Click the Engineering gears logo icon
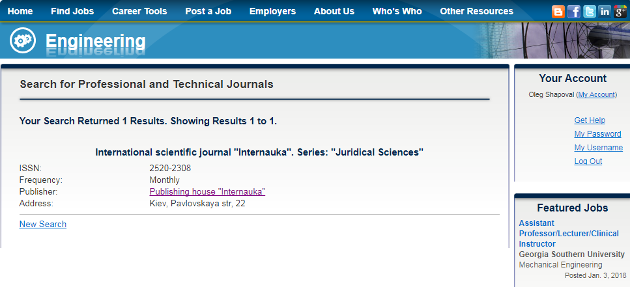Screen dimensions: 630x287 (23, 40)
